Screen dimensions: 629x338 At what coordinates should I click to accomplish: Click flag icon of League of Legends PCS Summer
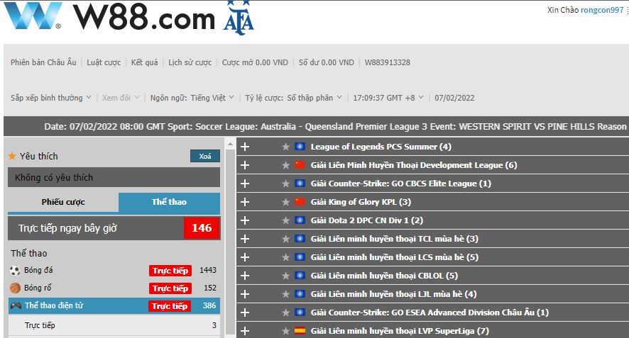pos(300,147)
